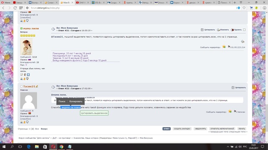Click Цитировать on reply #22
This screenshot has height=150, width=268.
(x=239, y=87)
